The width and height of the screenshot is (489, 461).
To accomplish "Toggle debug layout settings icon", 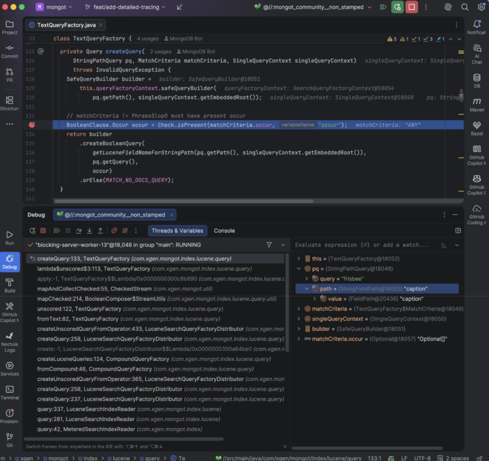I will [x=458, y=230].
